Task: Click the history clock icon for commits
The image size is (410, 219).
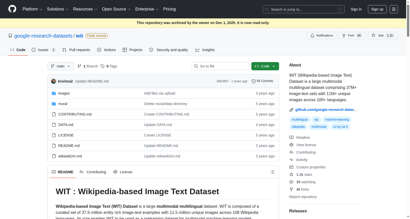Action: tap(254, 81)
